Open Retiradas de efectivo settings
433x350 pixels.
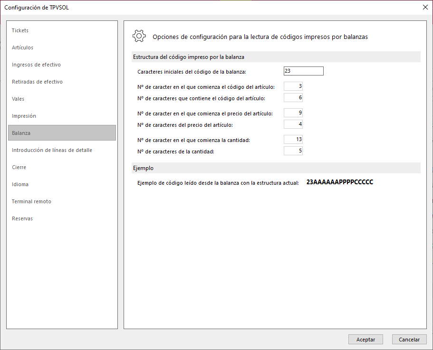pos(62,82)
